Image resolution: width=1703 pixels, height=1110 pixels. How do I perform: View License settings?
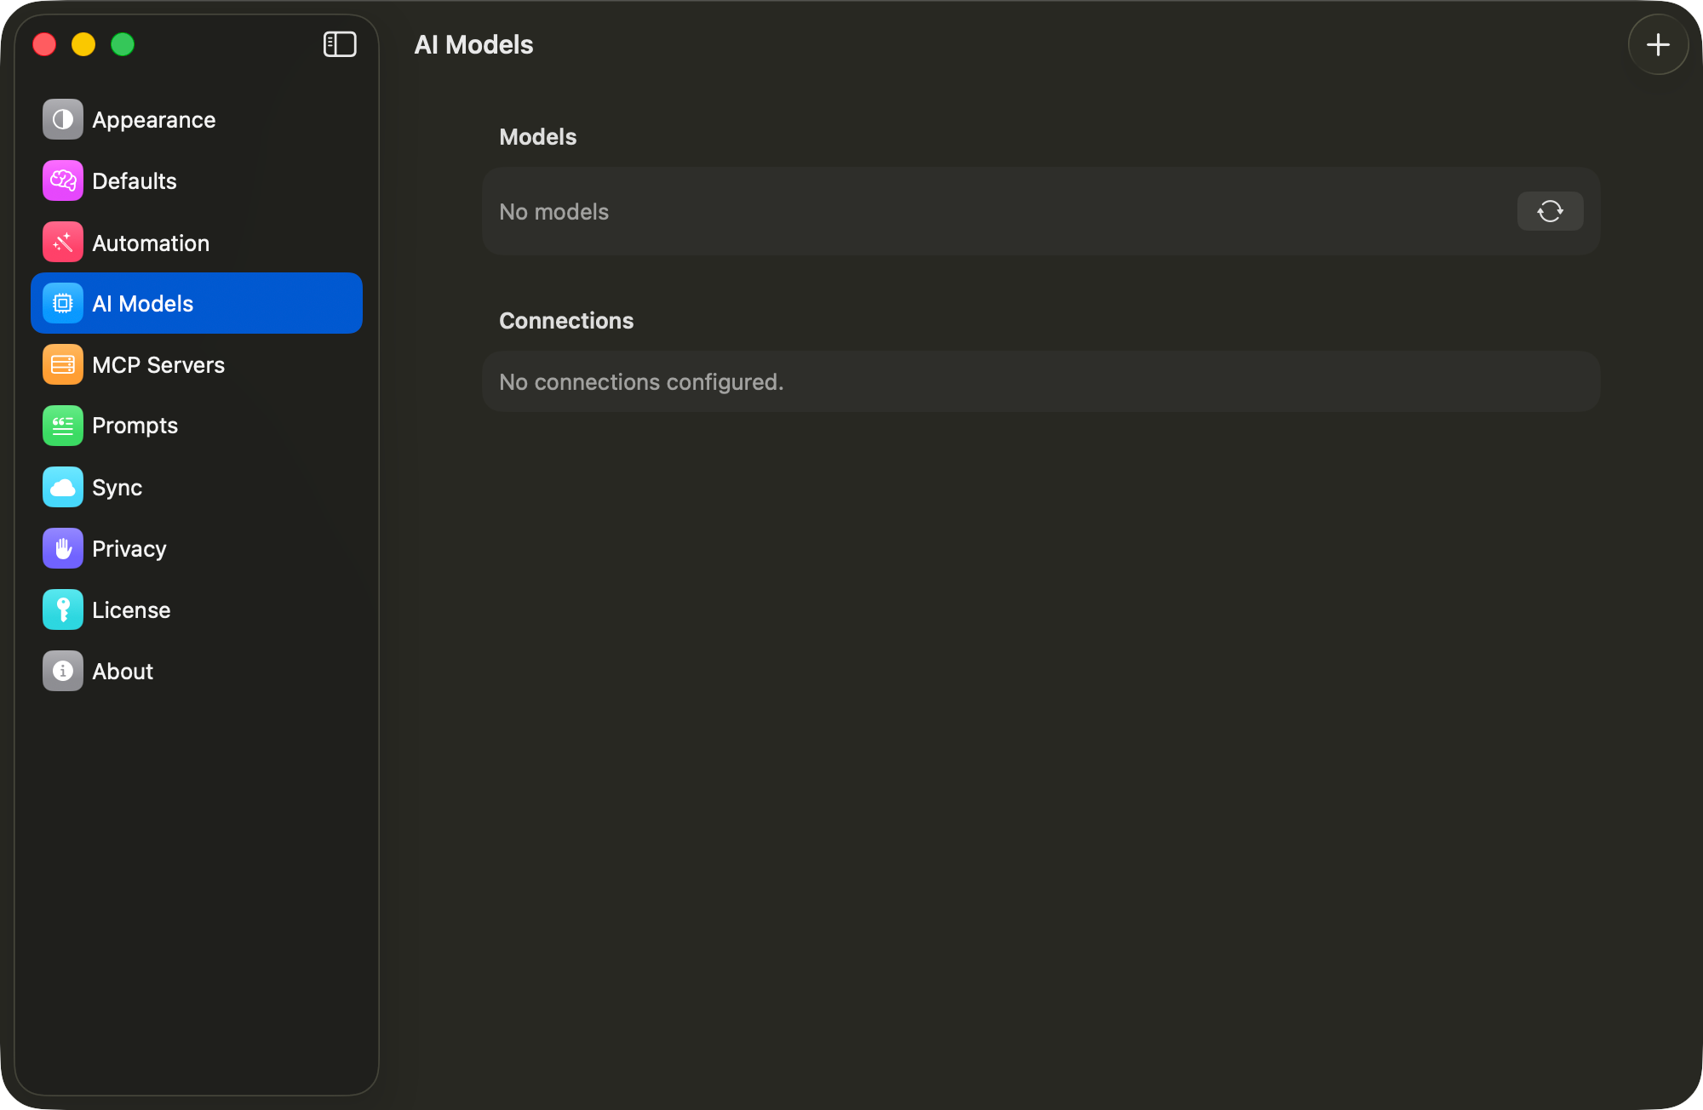coord(197,610)
